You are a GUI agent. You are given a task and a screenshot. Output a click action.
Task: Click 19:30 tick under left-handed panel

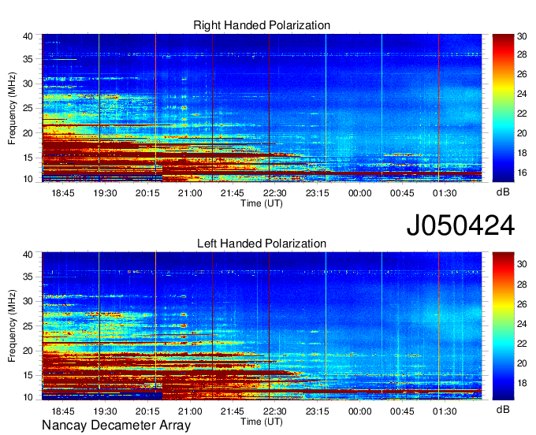[106, 411]
